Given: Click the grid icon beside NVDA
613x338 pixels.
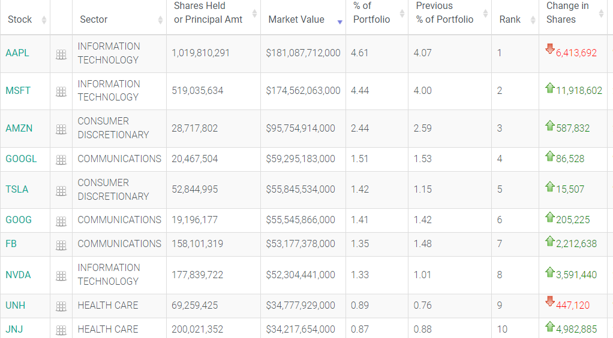Looking at the screenshot, I should click(x=61, y=276).
